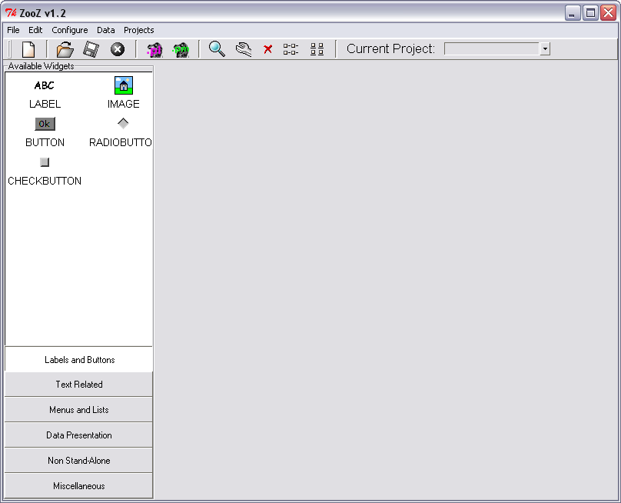Screen dimensions: 621x503
Task: Save using the floppy disk icon
Action: (x=91, y=49)
